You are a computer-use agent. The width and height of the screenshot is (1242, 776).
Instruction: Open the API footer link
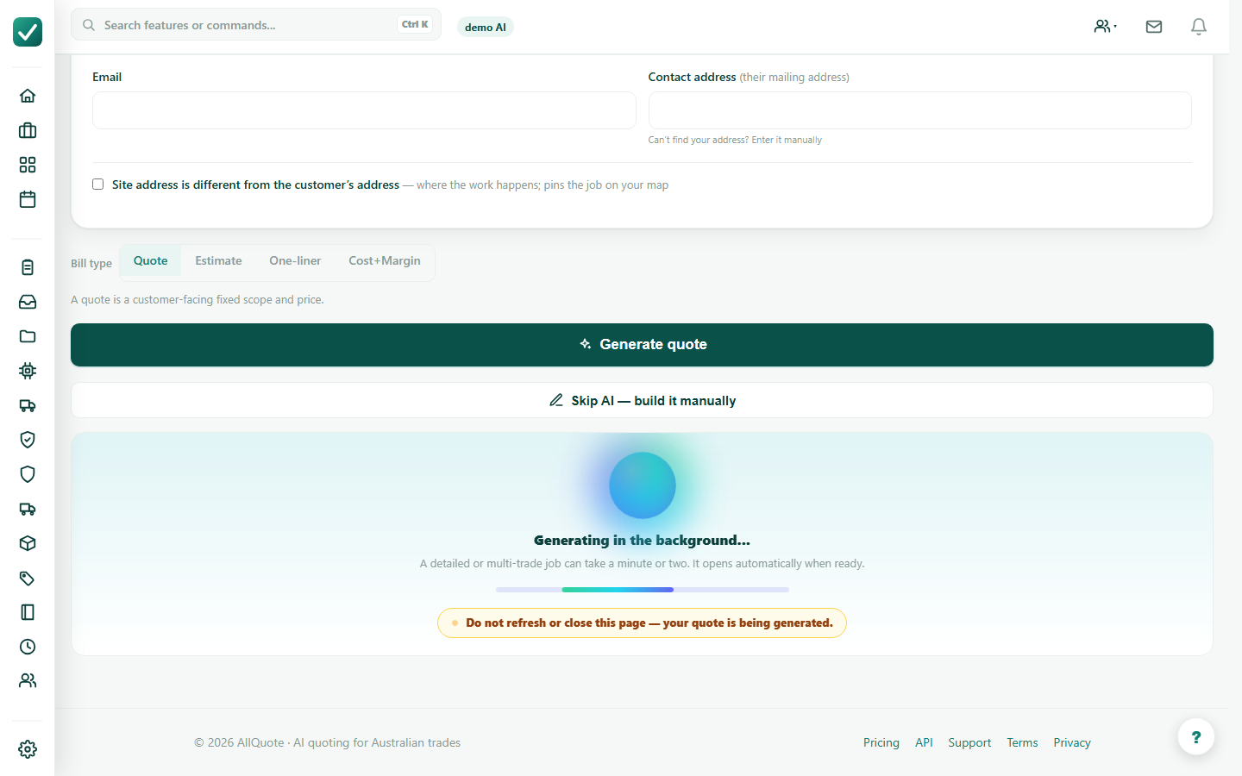(924, 742)
